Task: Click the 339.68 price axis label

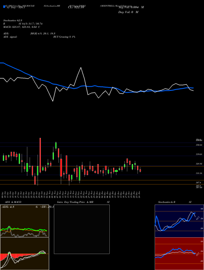Action: [199, 155]
